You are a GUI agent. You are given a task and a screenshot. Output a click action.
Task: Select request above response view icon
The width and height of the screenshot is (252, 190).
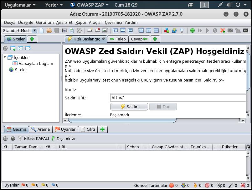156,30
